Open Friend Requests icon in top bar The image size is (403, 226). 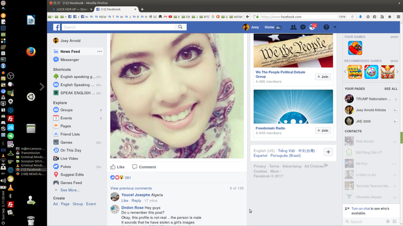click(x=293, y=27)
